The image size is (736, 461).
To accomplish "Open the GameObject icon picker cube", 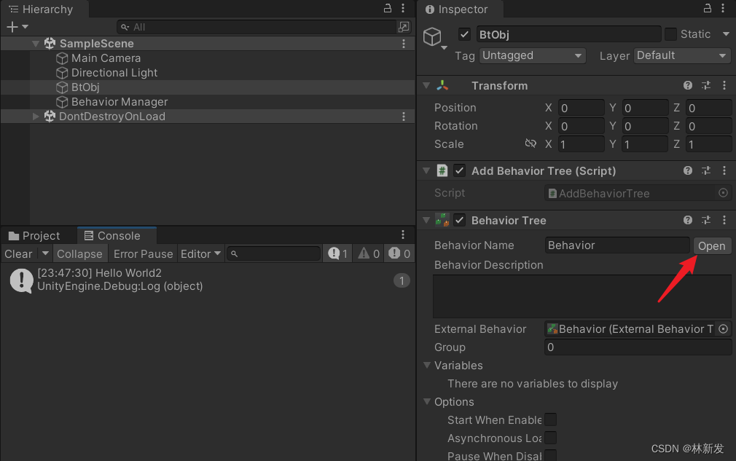I will coord(434,37).
